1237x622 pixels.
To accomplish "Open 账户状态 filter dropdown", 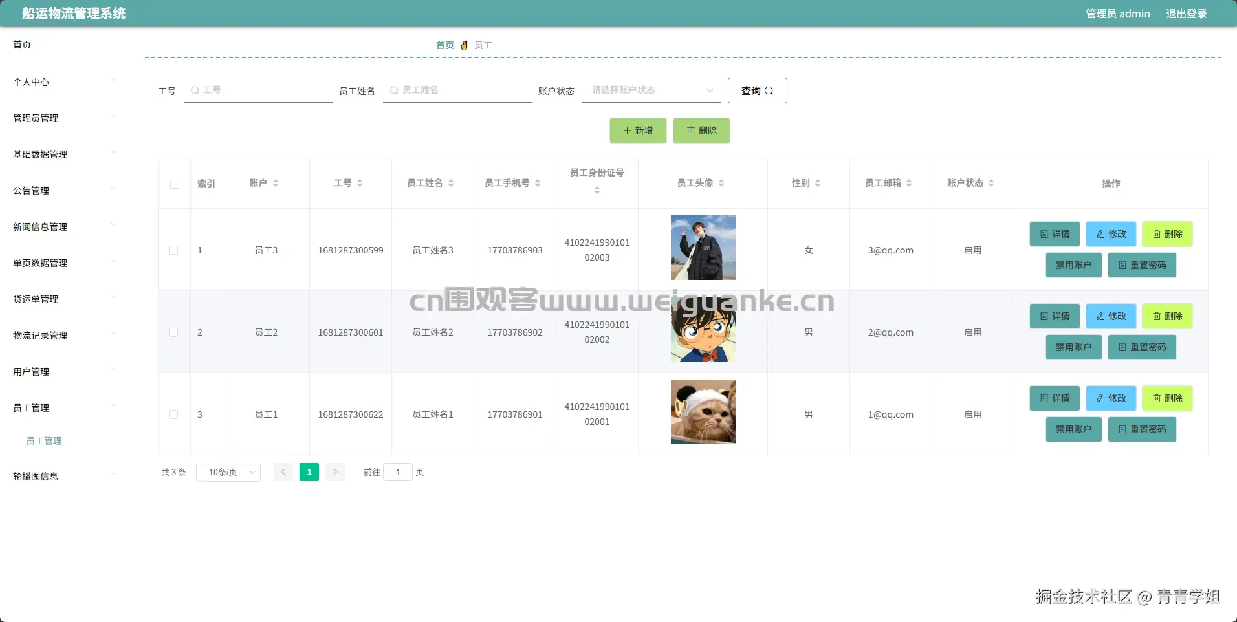I will (651, 91).
